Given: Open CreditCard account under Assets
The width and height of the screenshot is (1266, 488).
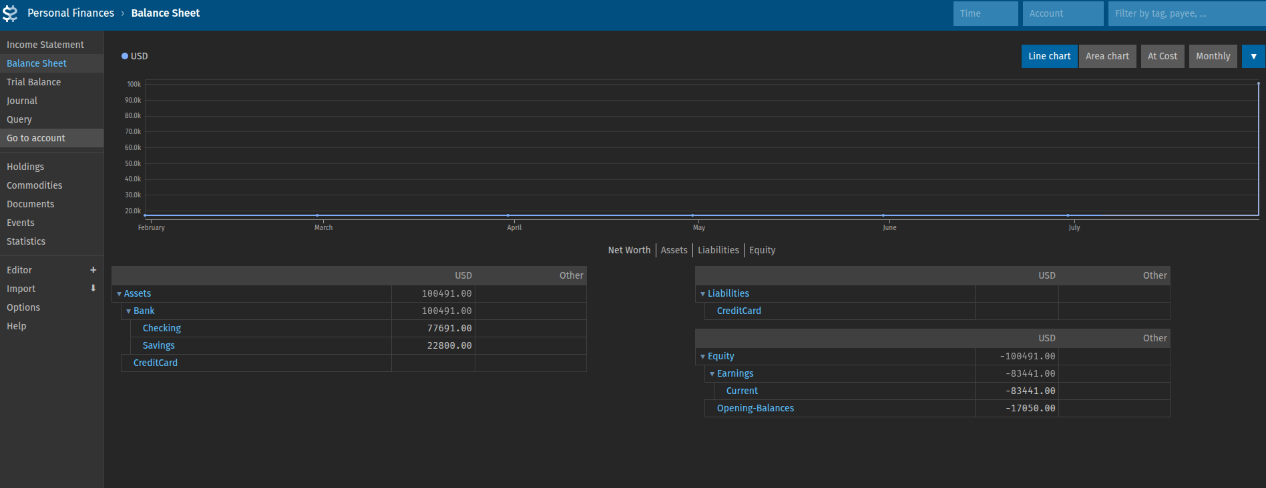Looking at the screenshot, I should coord(156,363).
